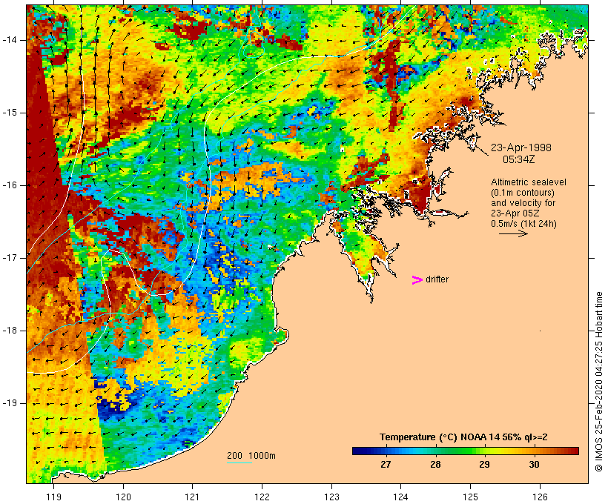608x504 pixels.
Task: Click the '200 1000m' depth label
Action: click(x=251, y=456)
